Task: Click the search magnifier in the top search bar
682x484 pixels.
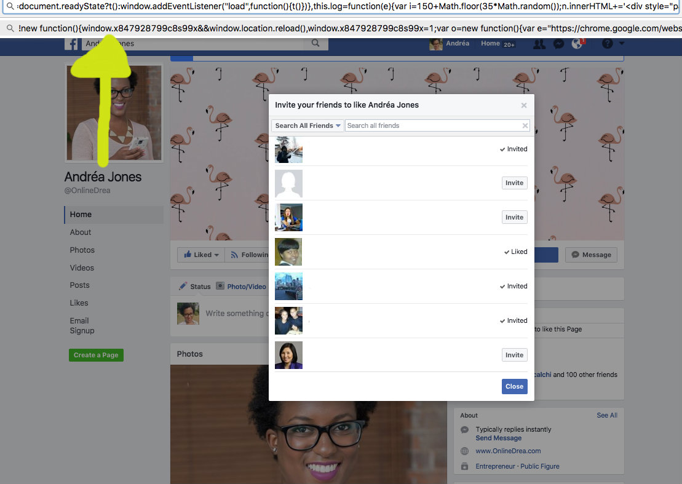Action: coord(315,44)
